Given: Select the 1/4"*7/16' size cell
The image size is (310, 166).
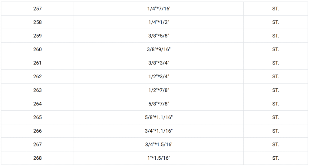Looking at the screenshot, I should pyautogui.click(x=159, y=9).
